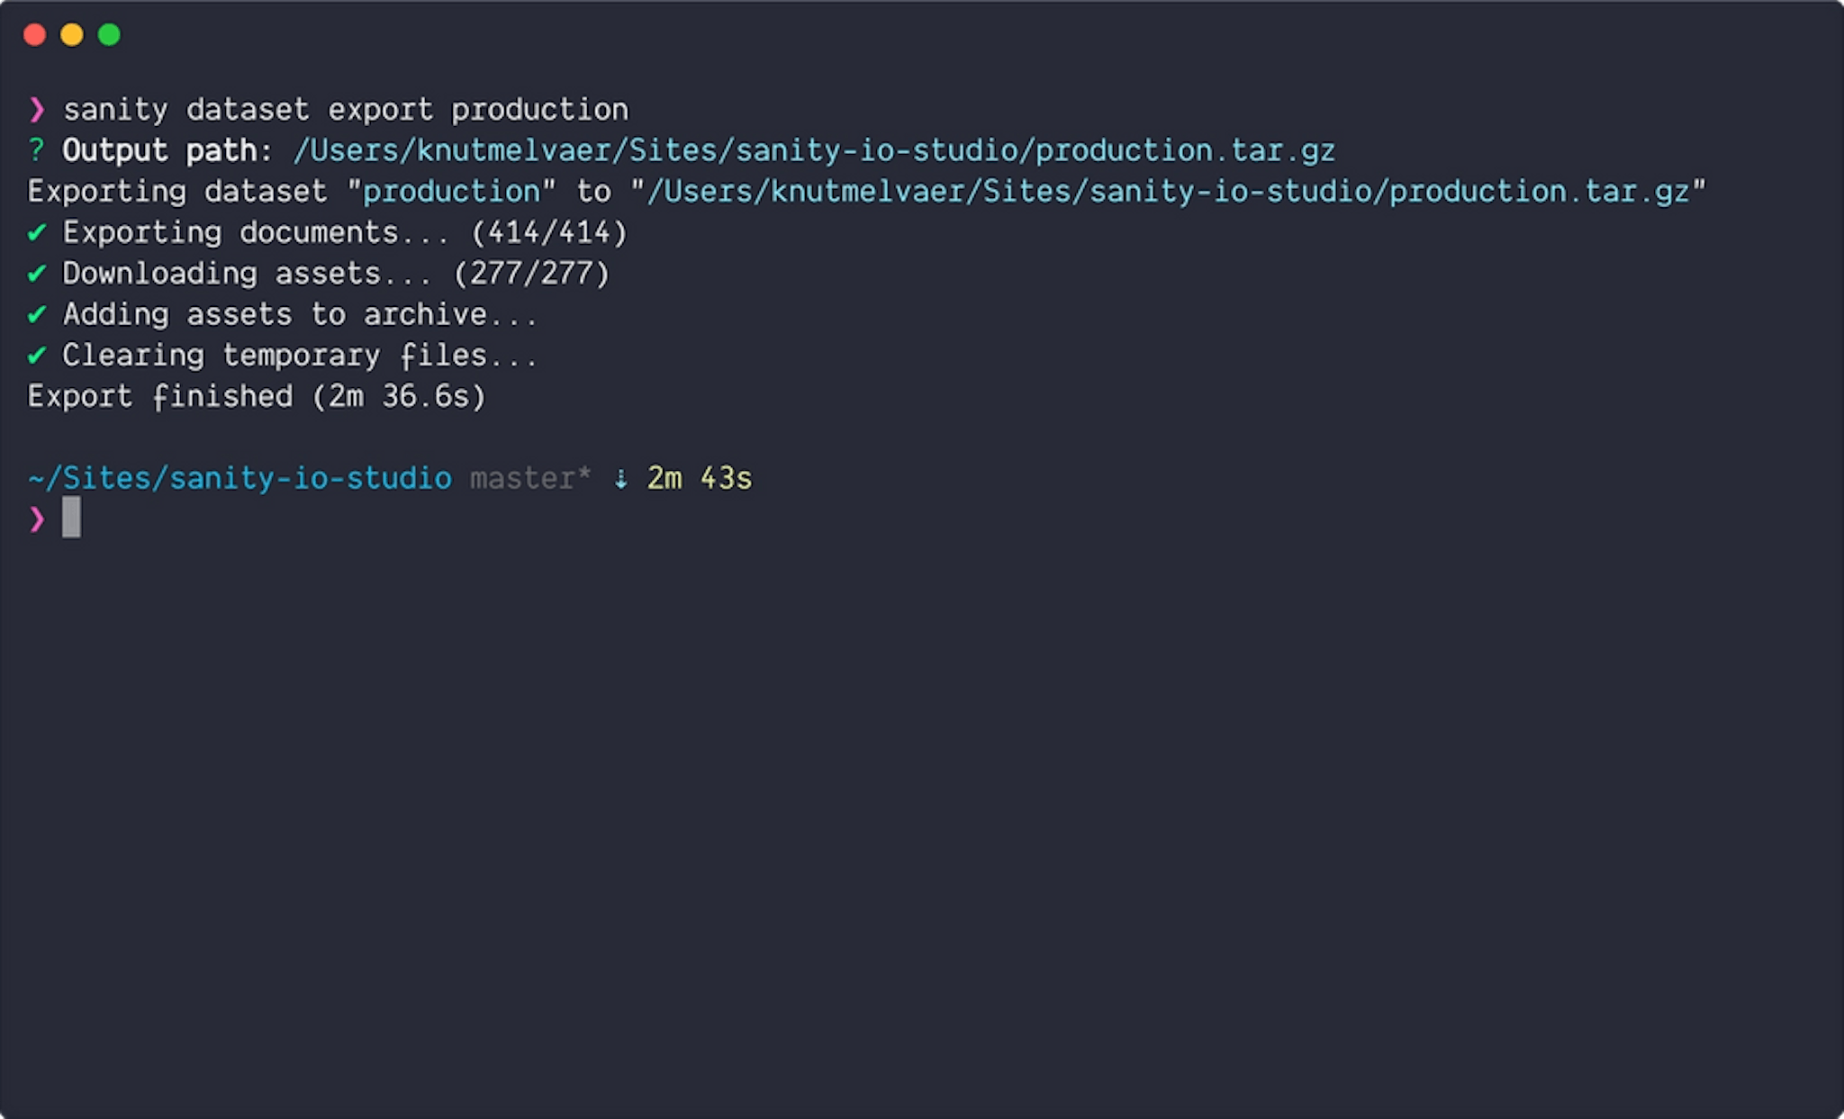The width and height of the screenshot is (1844, 1119).
Task: Click the checkmark beside Exporting documents
Action: (x=37, y=232)
